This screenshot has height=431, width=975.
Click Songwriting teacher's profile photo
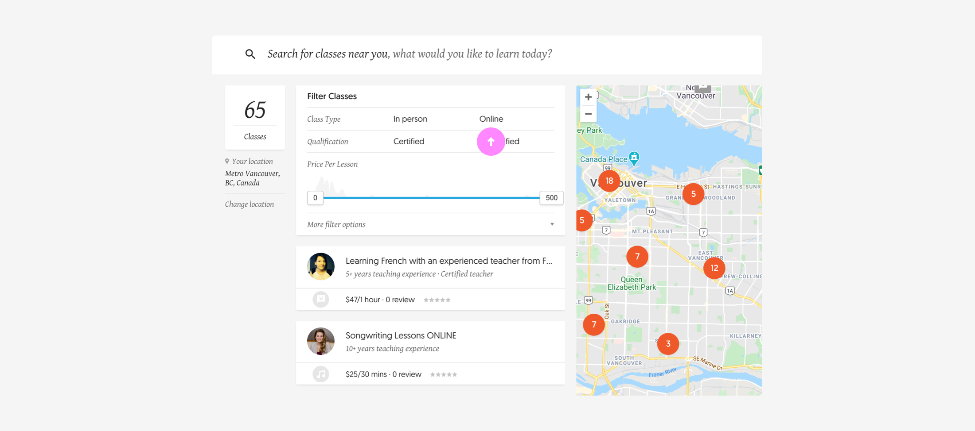321,341
